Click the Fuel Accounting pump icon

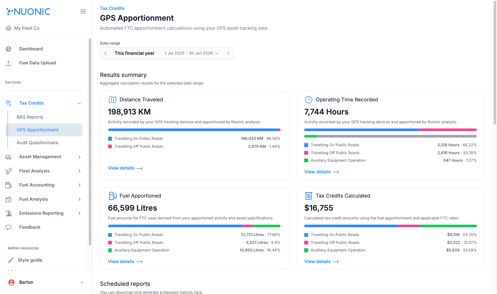8,185
